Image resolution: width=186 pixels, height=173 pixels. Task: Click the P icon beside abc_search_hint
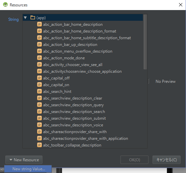pyautogui.click(x=39, y=92)
